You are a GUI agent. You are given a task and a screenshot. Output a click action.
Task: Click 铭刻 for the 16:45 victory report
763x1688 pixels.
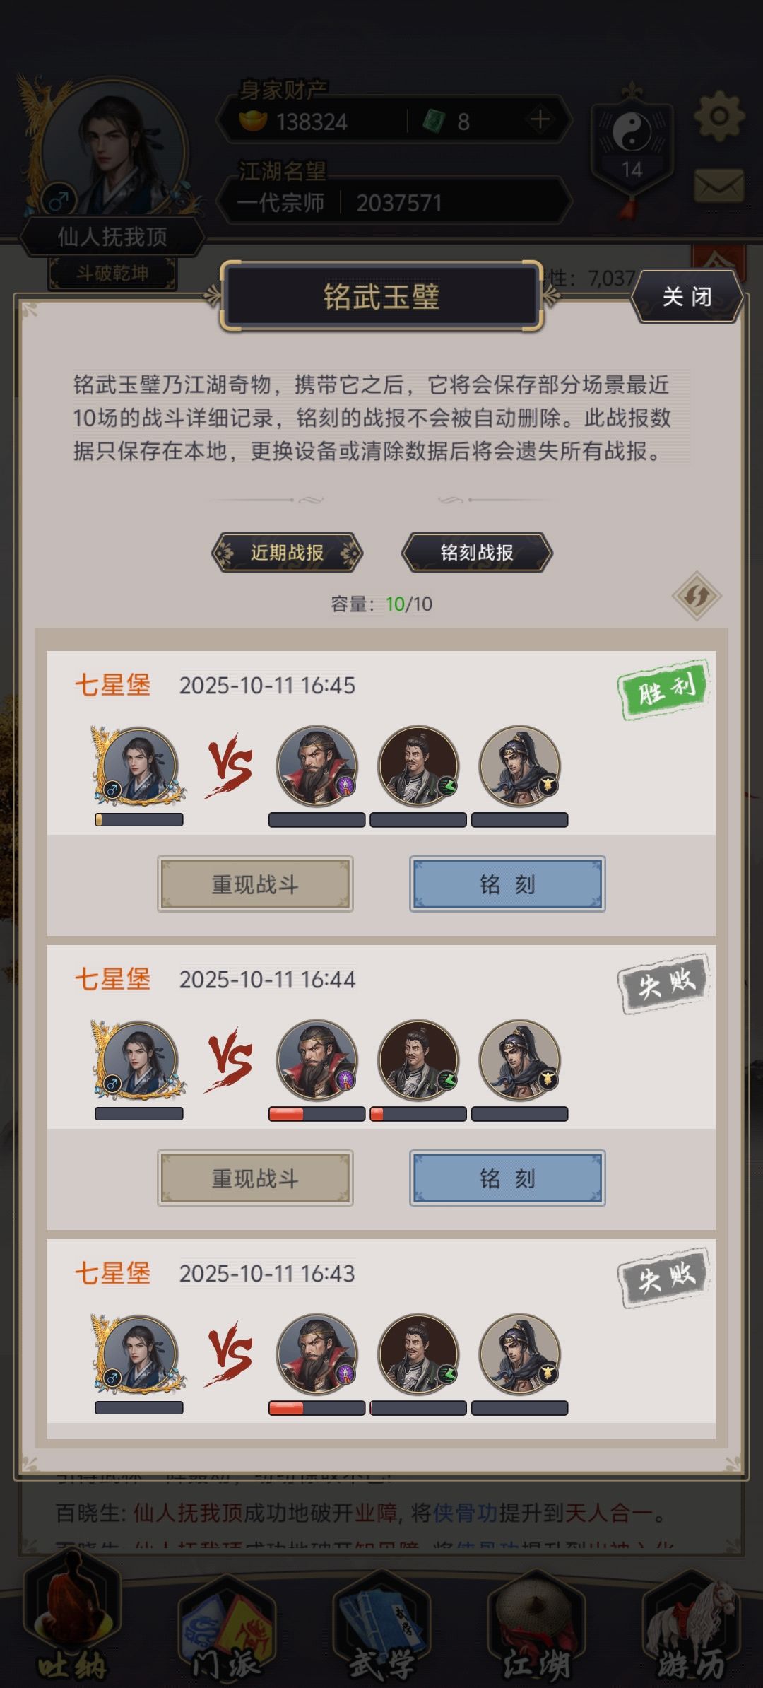click(x=507, y=884)
